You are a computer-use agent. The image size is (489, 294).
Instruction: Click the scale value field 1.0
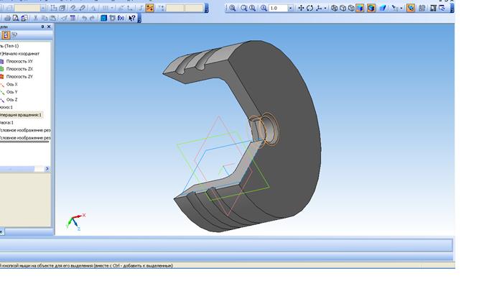click(x=278, y=8)
